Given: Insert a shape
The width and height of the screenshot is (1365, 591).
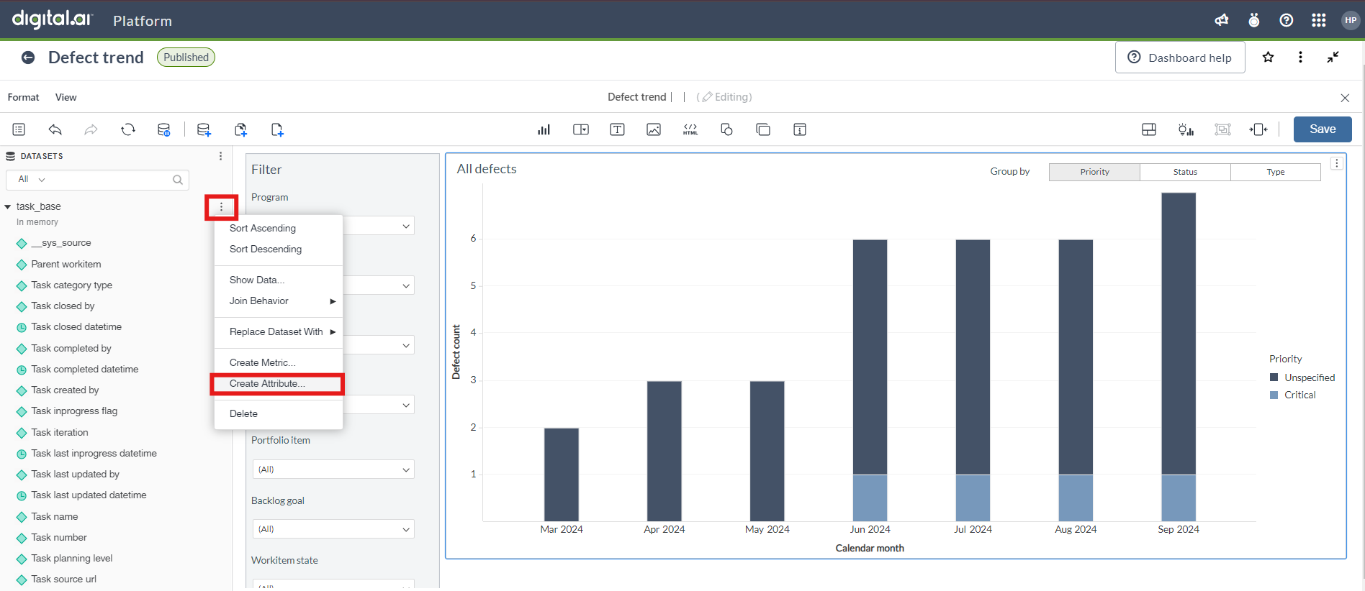Looking at the screenshot, I should [726, 129].
